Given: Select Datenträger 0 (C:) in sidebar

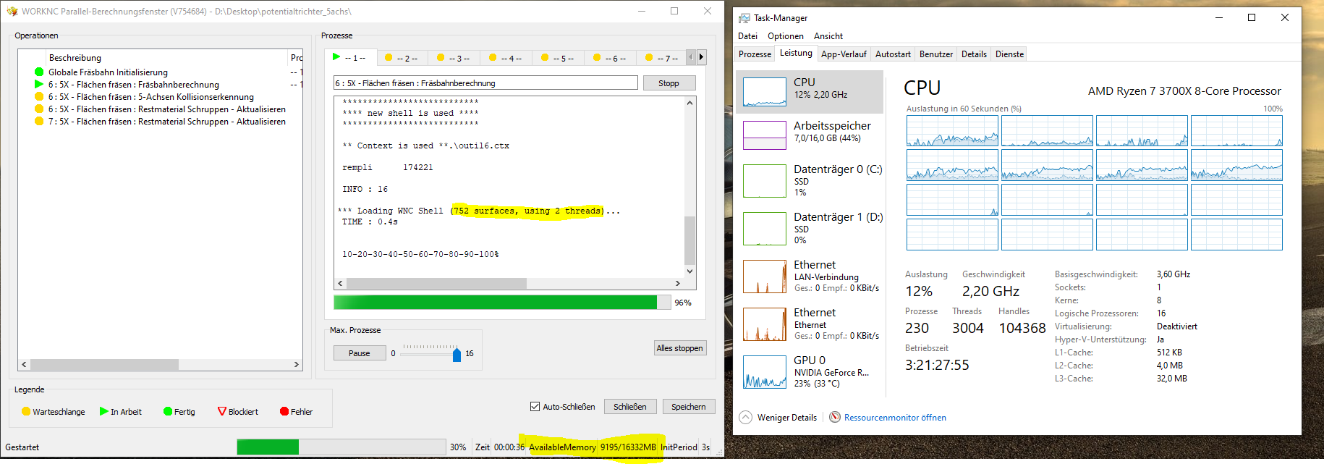Looking at the screenshot, I should [x=810, y=181].
